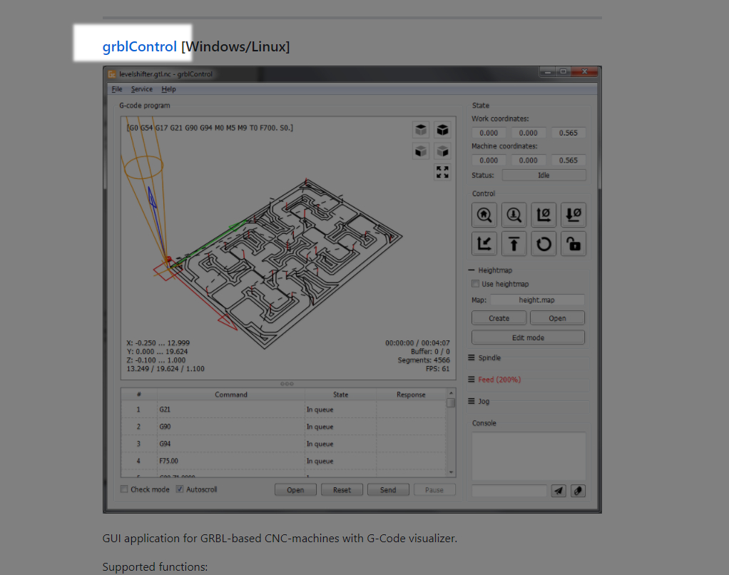Viewport: 729px width, 575px height.
Task: Enable the Check mode checkbox
Action: tap(124, 489)
